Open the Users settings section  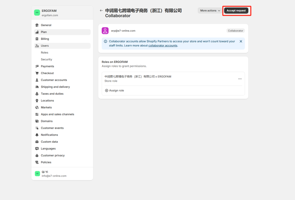[45, 46]
